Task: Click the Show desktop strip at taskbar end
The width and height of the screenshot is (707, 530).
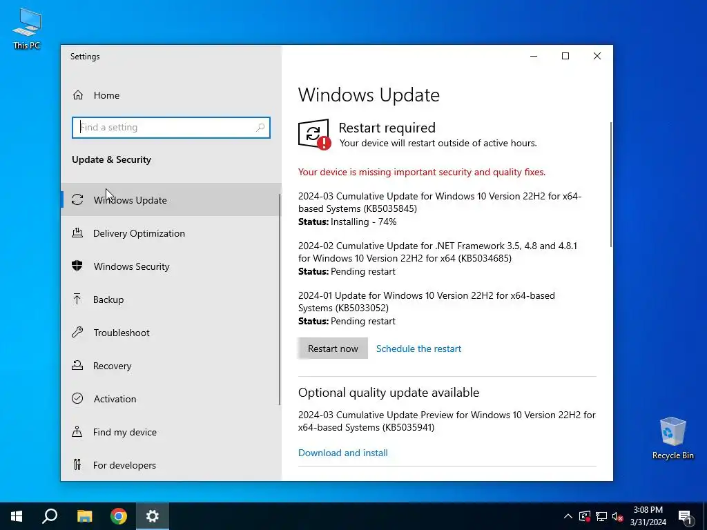Action: pyautogui.click(x=705, y=516)
